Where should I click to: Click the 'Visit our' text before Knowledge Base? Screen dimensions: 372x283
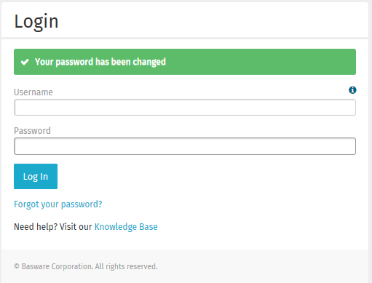click(76, 227)
